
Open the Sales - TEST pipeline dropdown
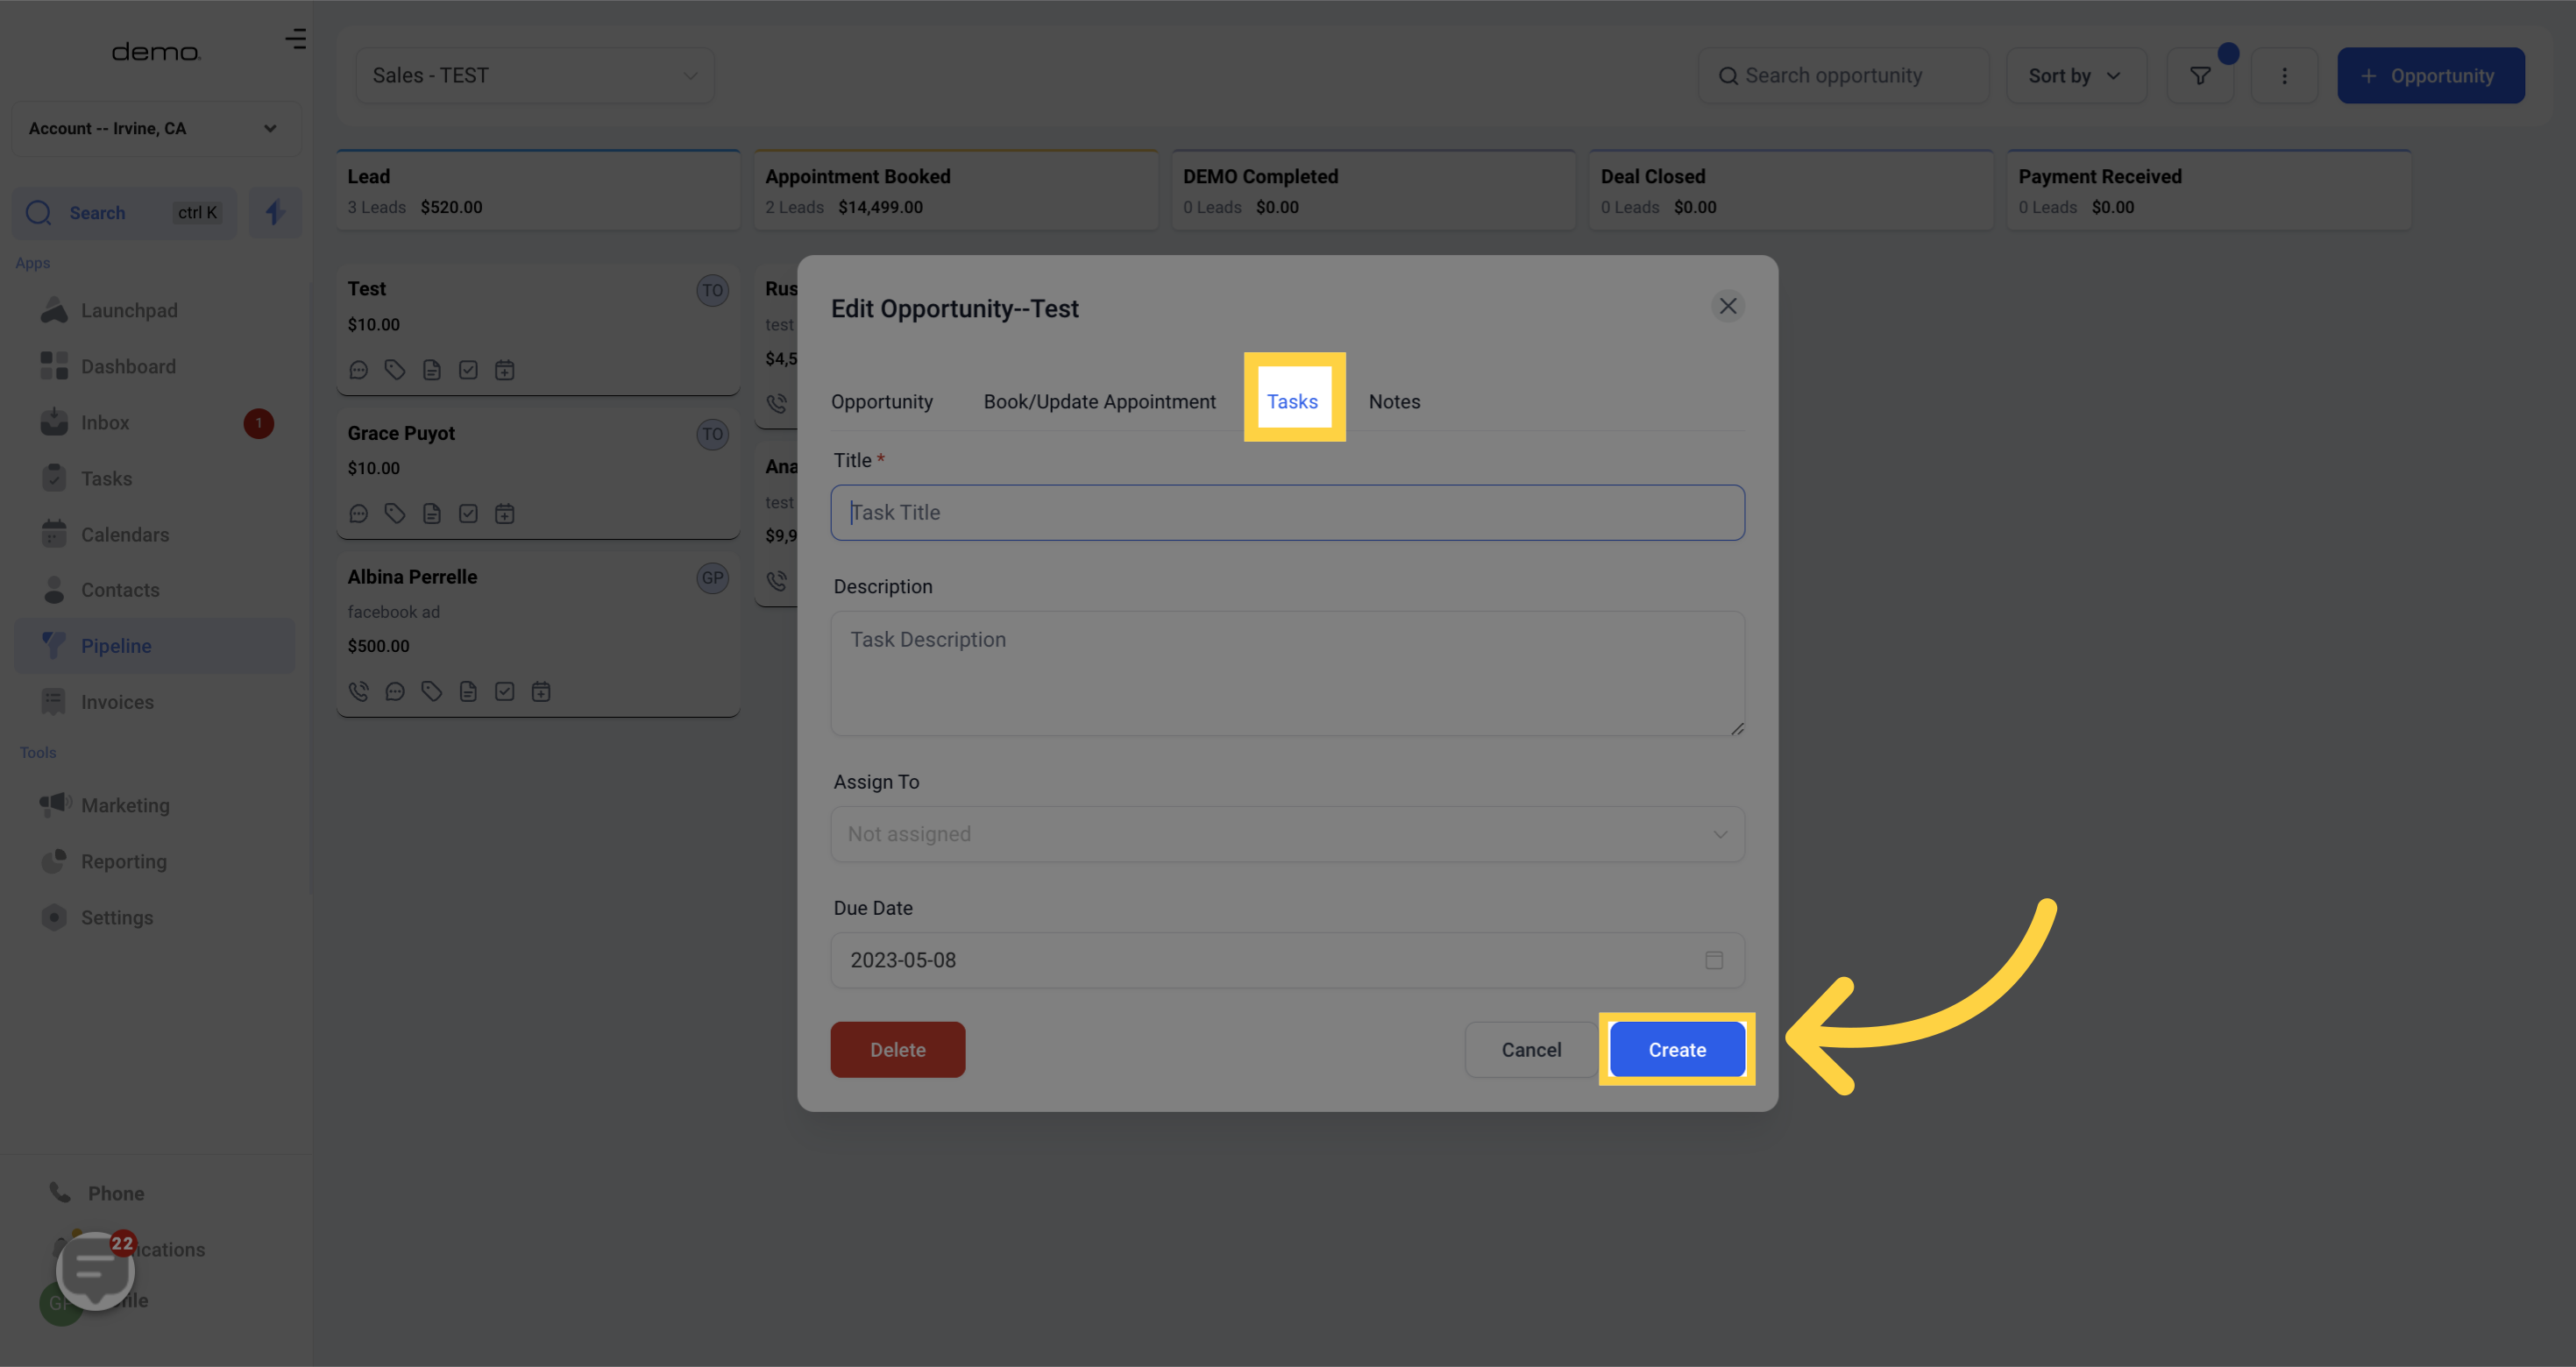[535, 76]
